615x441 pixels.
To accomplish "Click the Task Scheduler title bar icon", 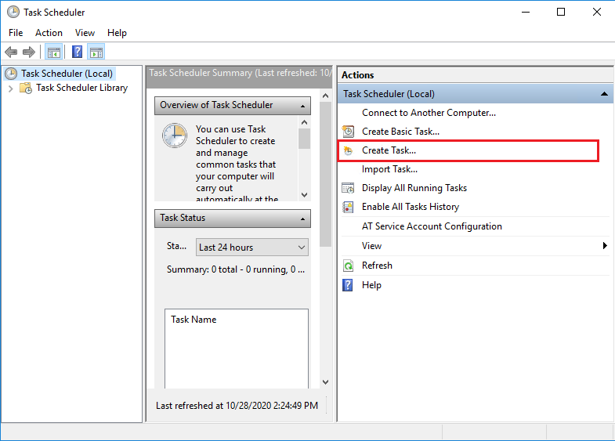I will (13, 13).
